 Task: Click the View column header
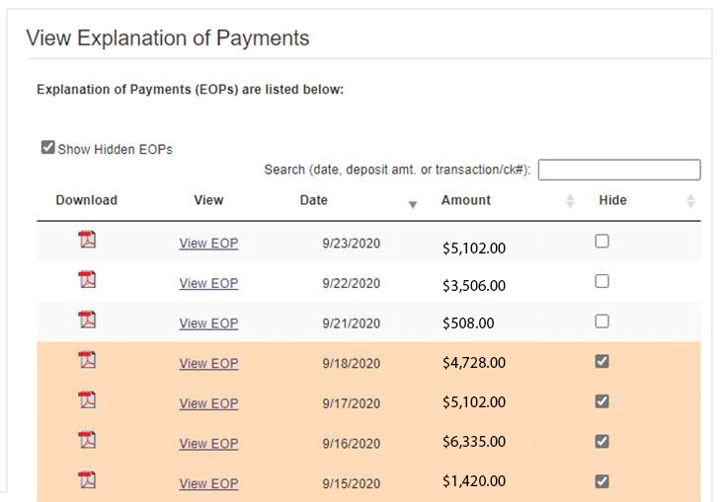(x=208, y=200)
